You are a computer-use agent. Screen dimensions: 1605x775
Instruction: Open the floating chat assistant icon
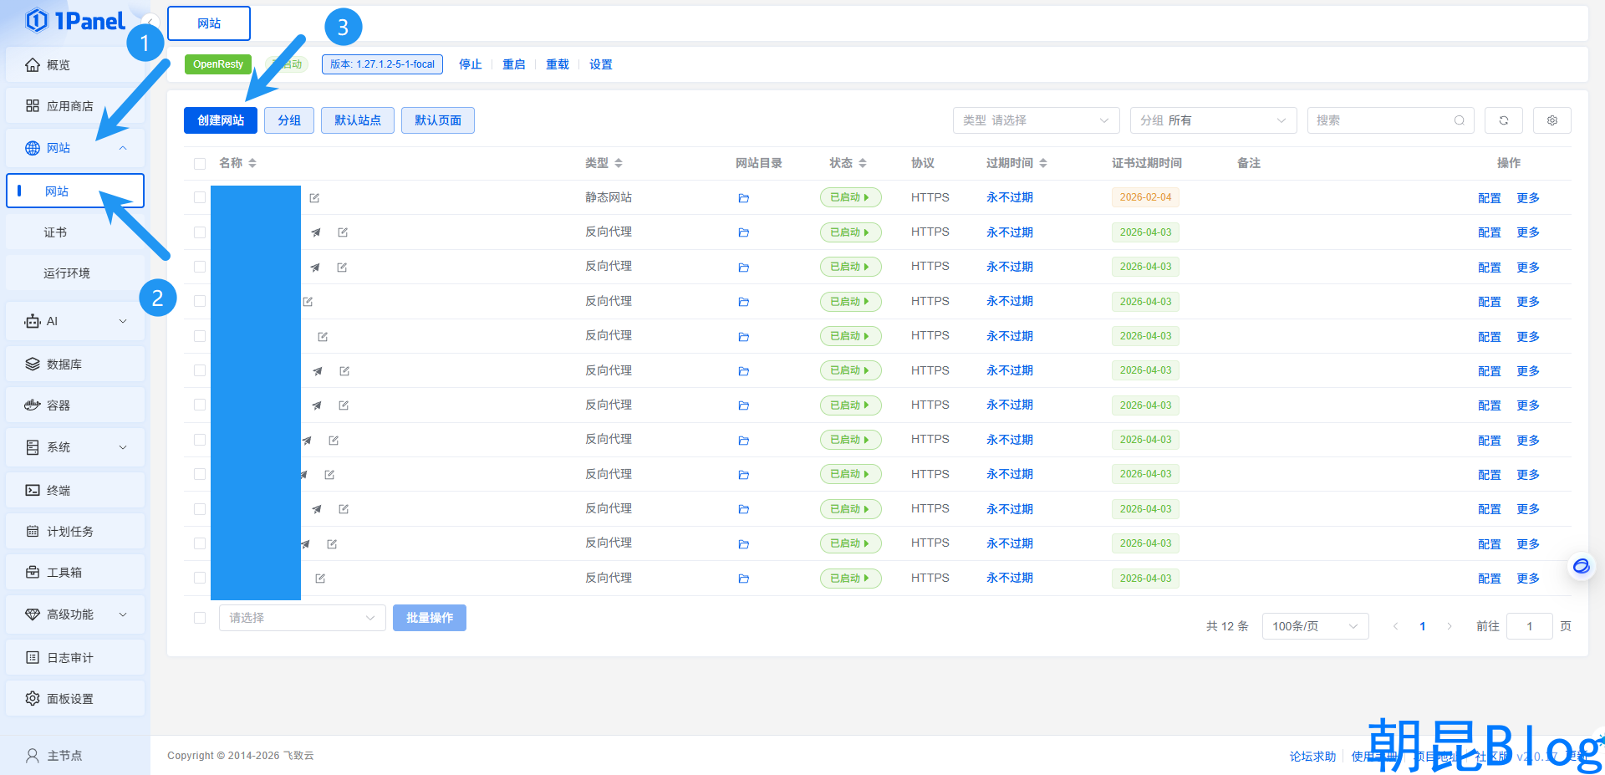click(x=1581, y=566)
